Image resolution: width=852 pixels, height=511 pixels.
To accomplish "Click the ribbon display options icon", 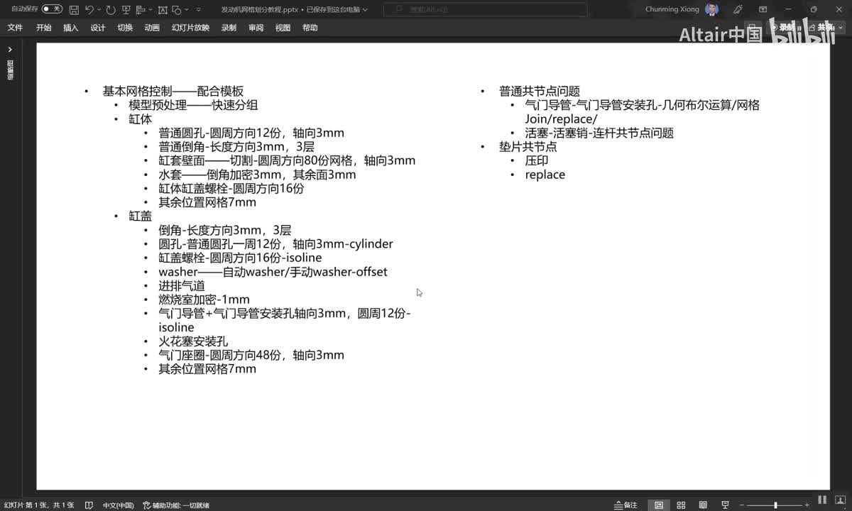I will (x=764, y=9).
